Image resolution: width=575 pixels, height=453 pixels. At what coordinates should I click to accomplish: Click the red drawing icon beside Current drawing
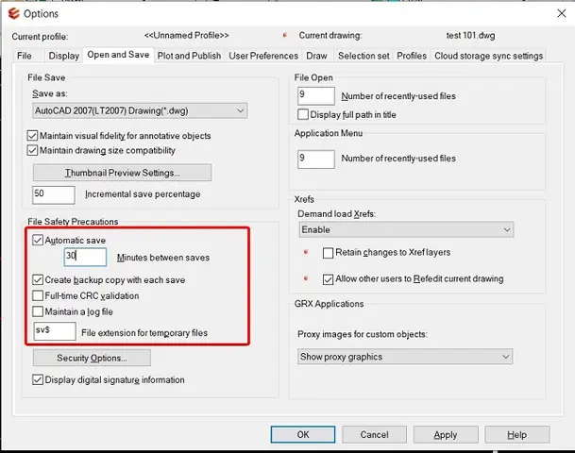coord(285,35)
